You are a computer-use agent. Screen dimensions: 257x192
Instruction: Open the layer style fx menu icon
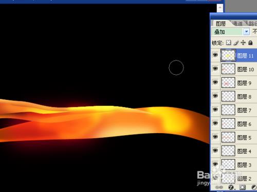coord(231,187)
